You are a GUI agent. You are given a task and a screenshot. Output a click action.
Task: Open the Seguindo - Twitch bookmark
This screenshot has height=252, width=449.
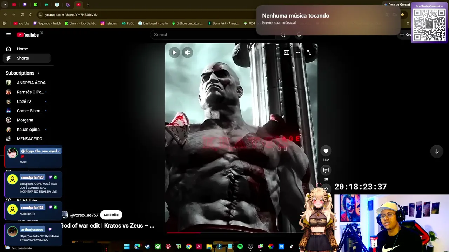click(47, 23)
